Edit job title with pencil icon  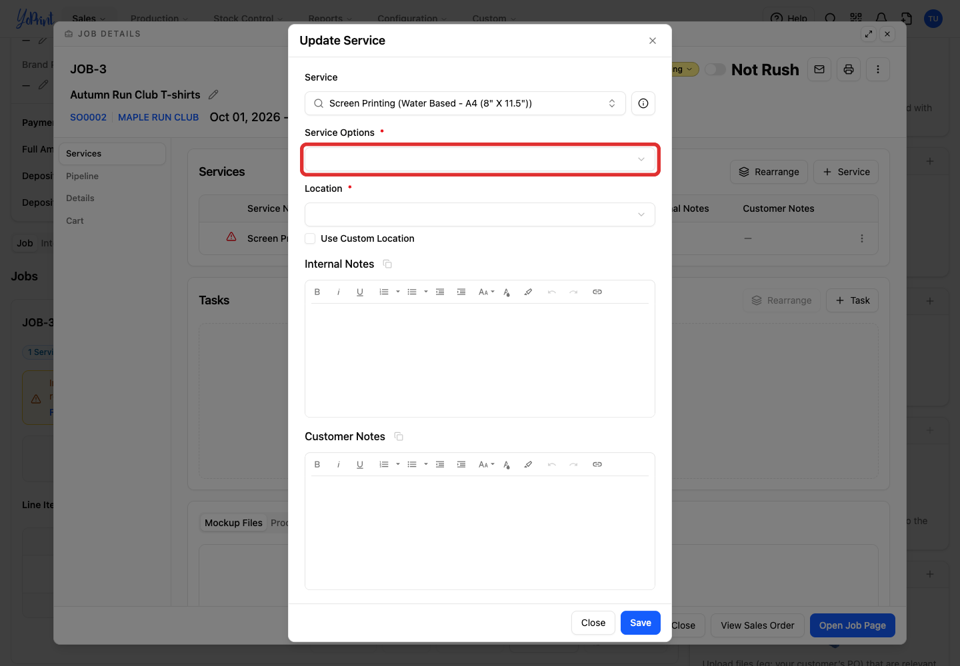pyautogui.click(x=213, y=95)
